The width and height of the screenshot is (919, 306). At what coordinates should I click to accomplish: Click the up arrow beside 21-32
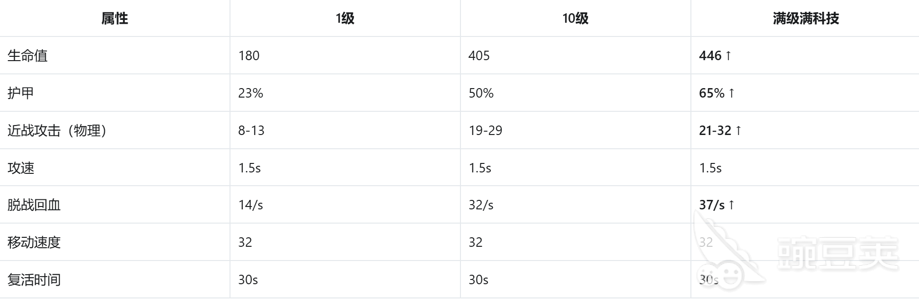point(738,130)
